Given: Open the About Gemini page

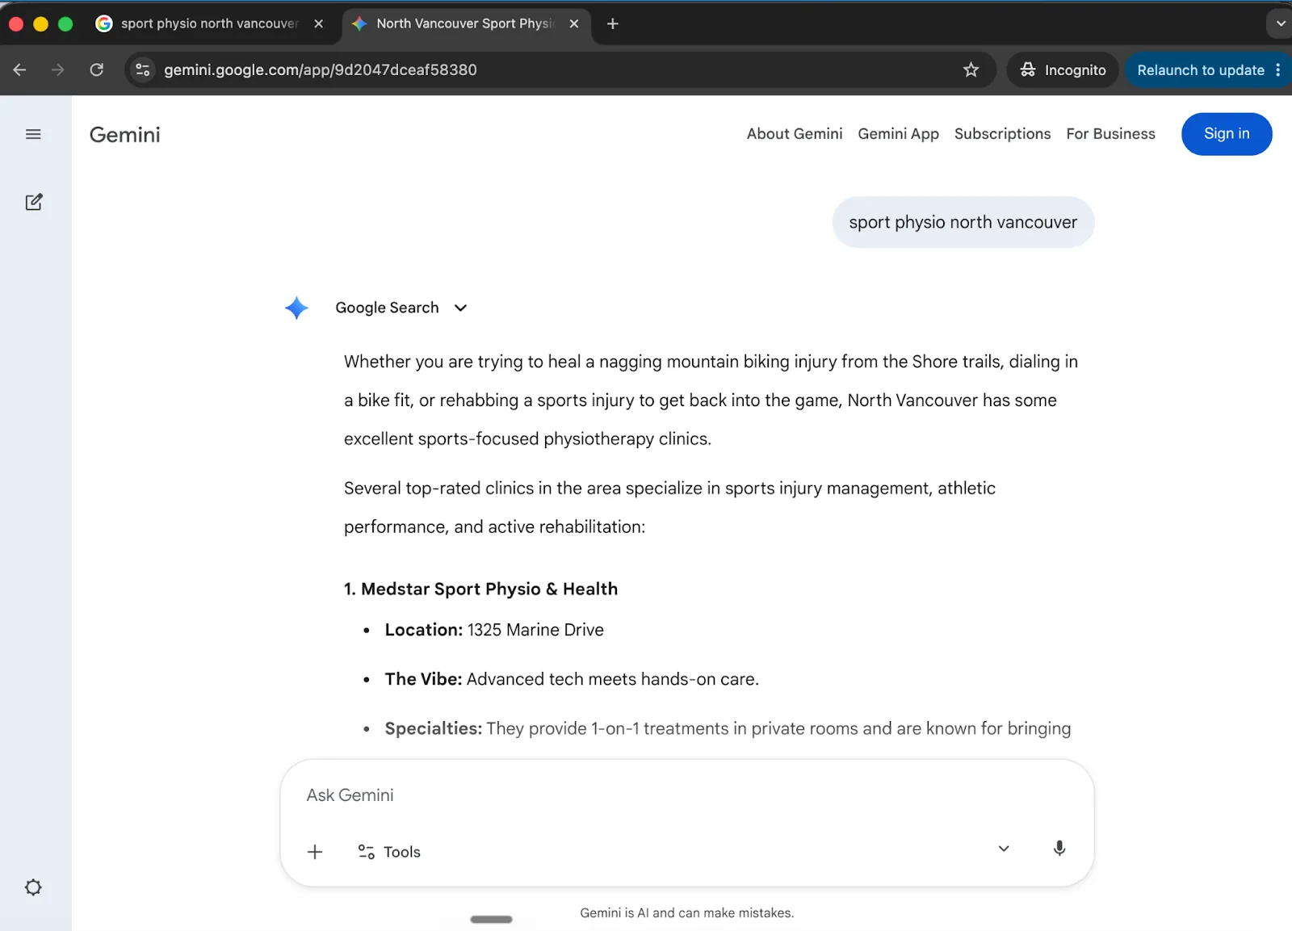Looking at the screenshot, I should coord(795,134).
